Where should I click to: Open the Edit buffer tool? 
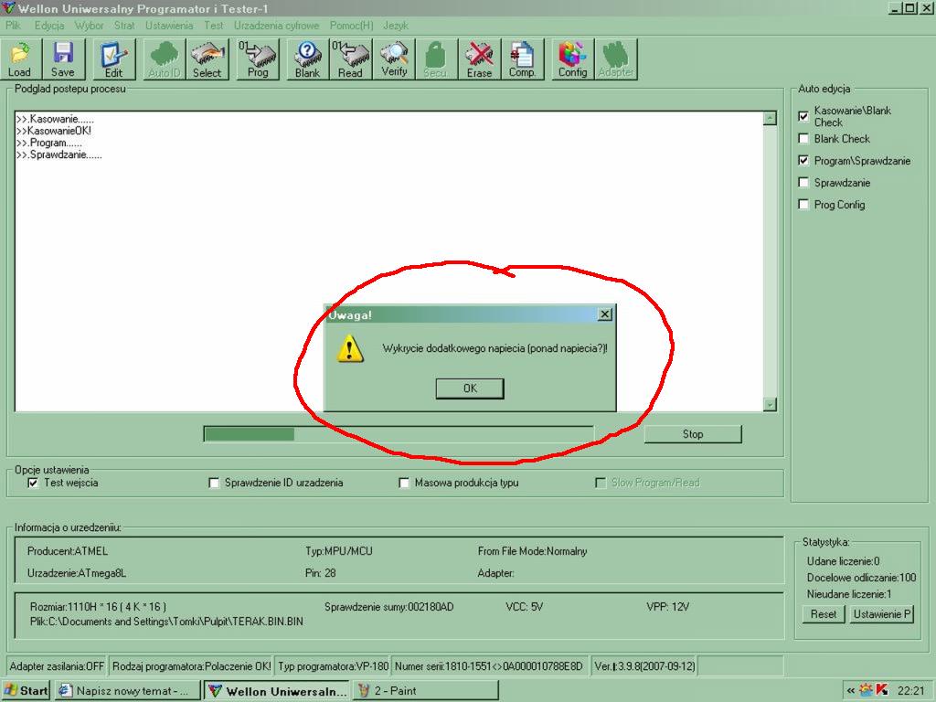[114, 59]
